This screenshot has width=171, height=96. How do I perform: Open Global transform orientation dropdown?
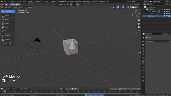(x=61, y=5)
